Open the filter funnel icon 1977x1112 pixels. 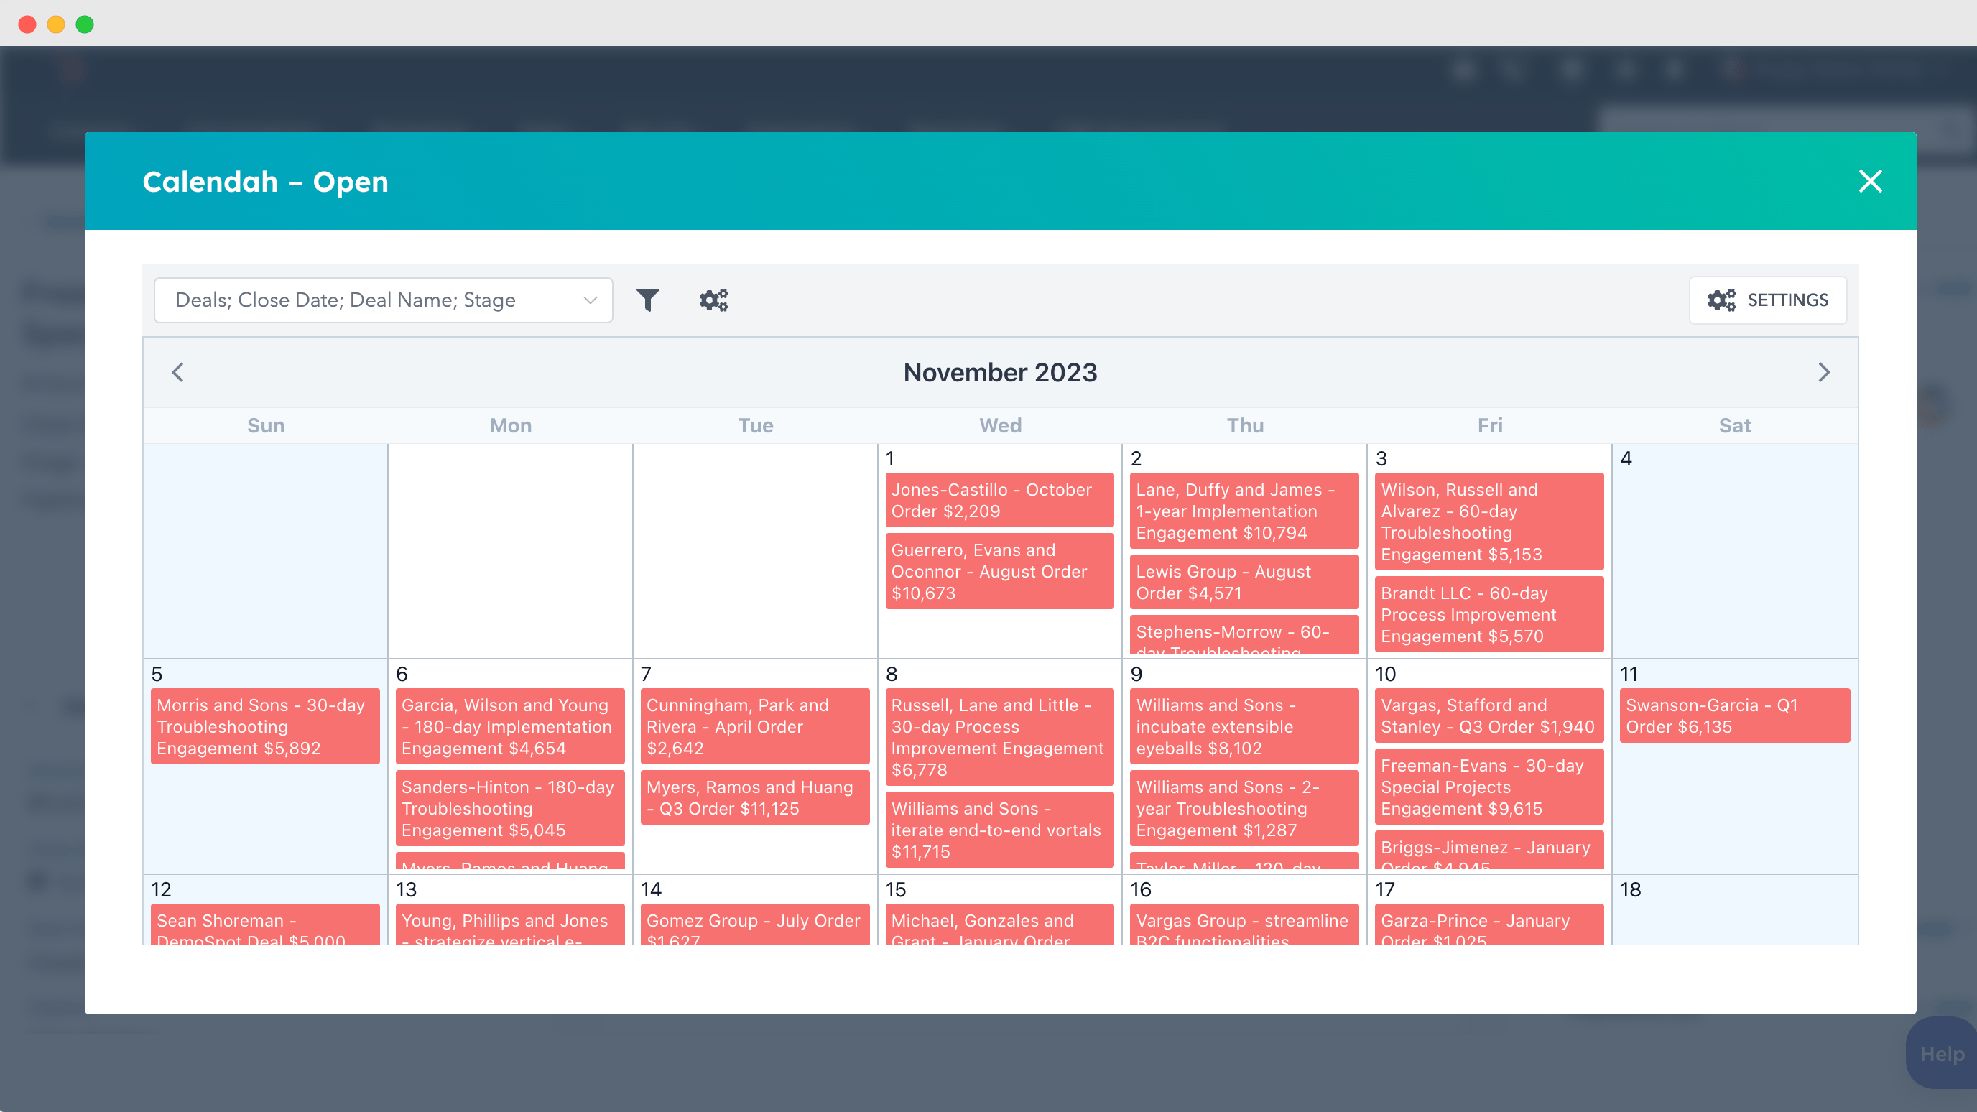[x=648, y=300]
